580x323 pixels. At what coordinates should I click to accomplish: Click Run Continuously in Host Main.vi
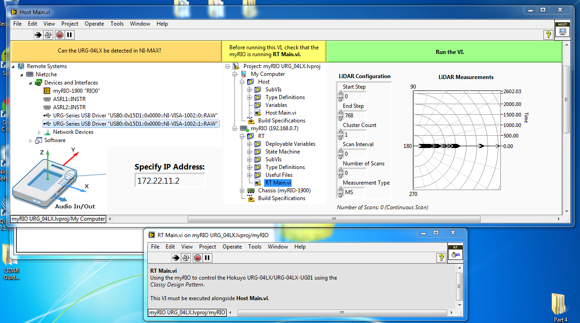click(49, 35)
